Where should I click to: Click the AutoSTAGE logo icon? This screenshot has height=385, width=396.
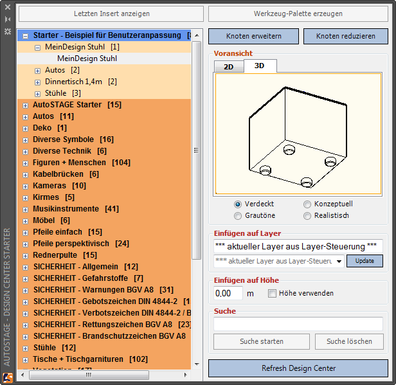click(x=8, y=378)
